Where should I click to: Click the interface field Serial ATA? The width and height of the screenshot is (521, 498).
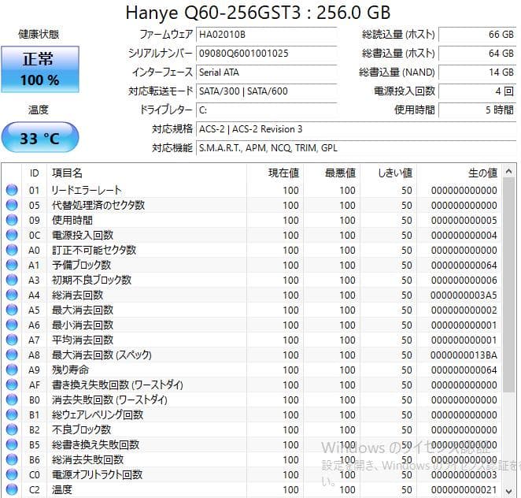pos(267,72)
